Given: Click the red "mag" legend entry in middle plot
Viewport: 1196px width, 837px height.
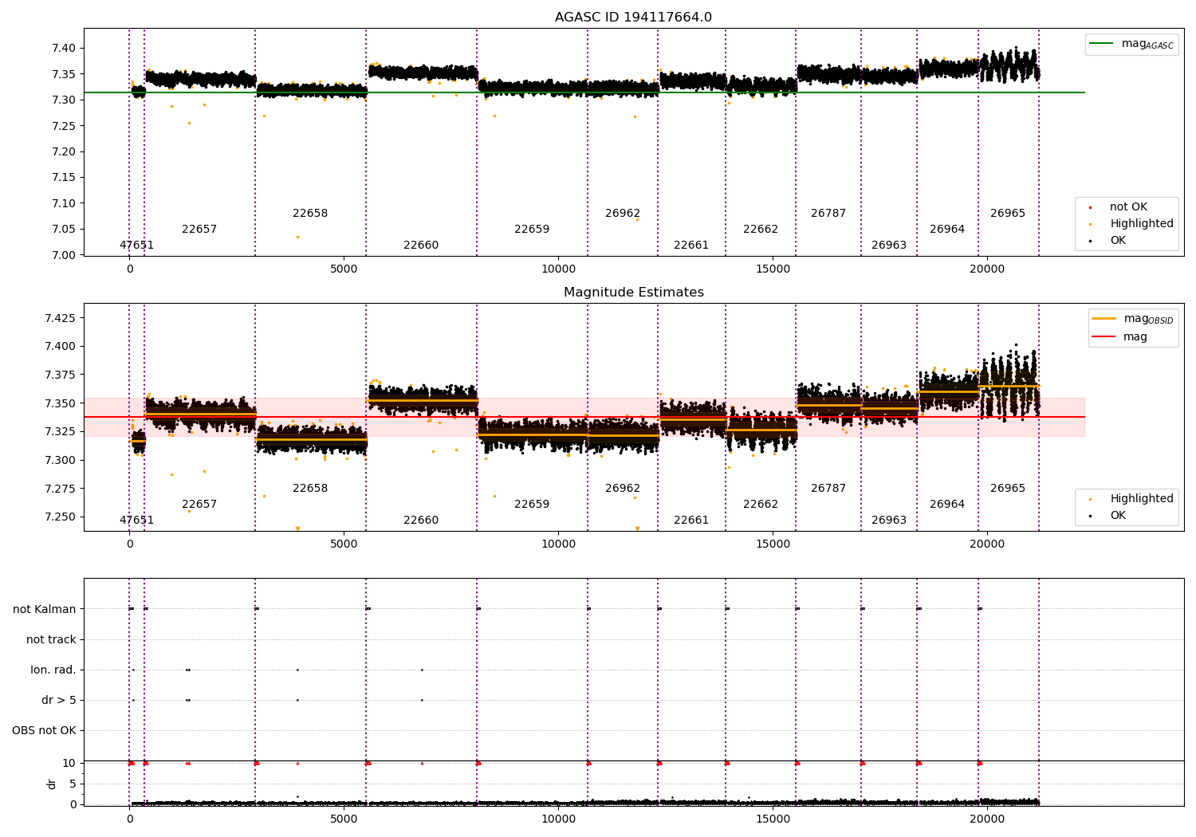Looking at the screenshot, I should point(1121,336).
